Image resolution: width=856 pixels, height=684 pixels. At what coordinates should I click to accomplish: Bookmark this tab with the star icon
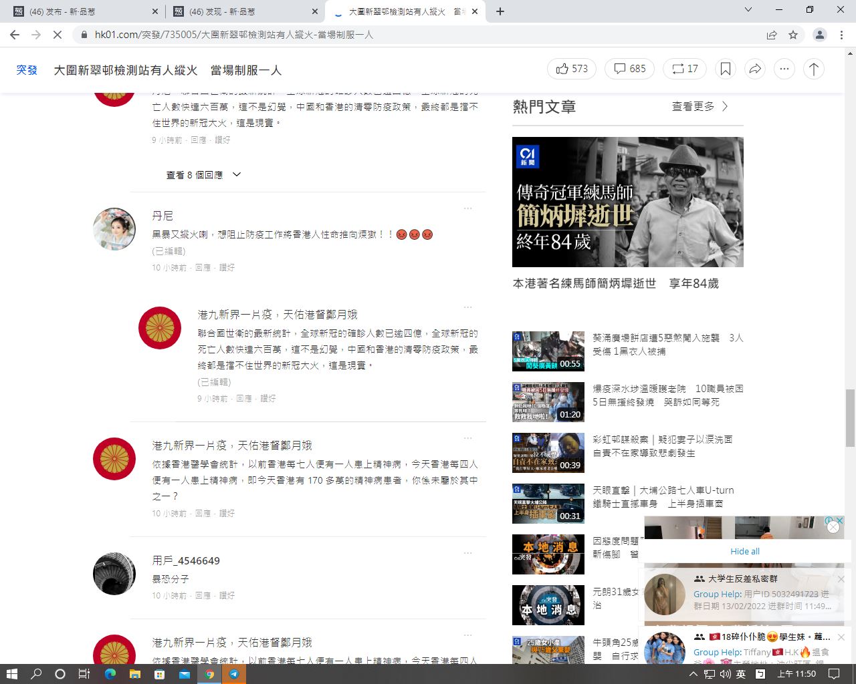click(x=793, y=35)
